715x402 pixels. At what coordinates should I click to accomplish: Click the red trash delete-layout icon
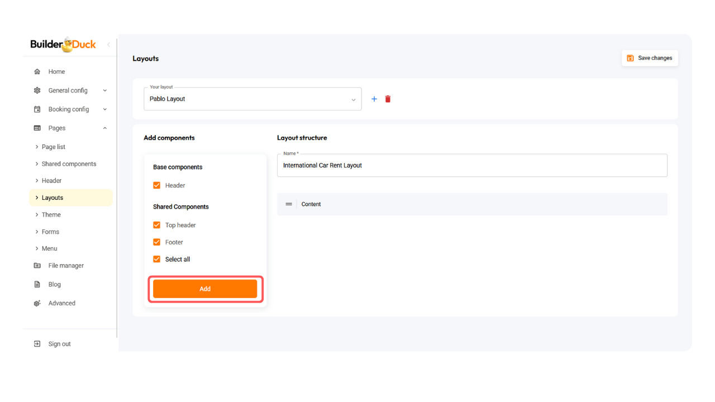[x=388, y=99]
